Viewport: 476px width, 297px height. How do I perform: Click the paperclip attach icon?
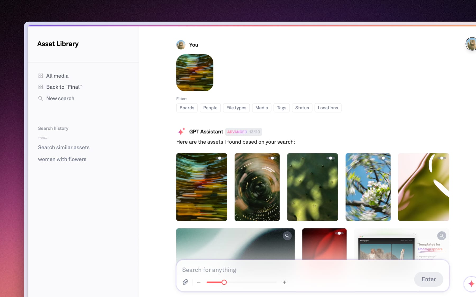pos(185,282)
